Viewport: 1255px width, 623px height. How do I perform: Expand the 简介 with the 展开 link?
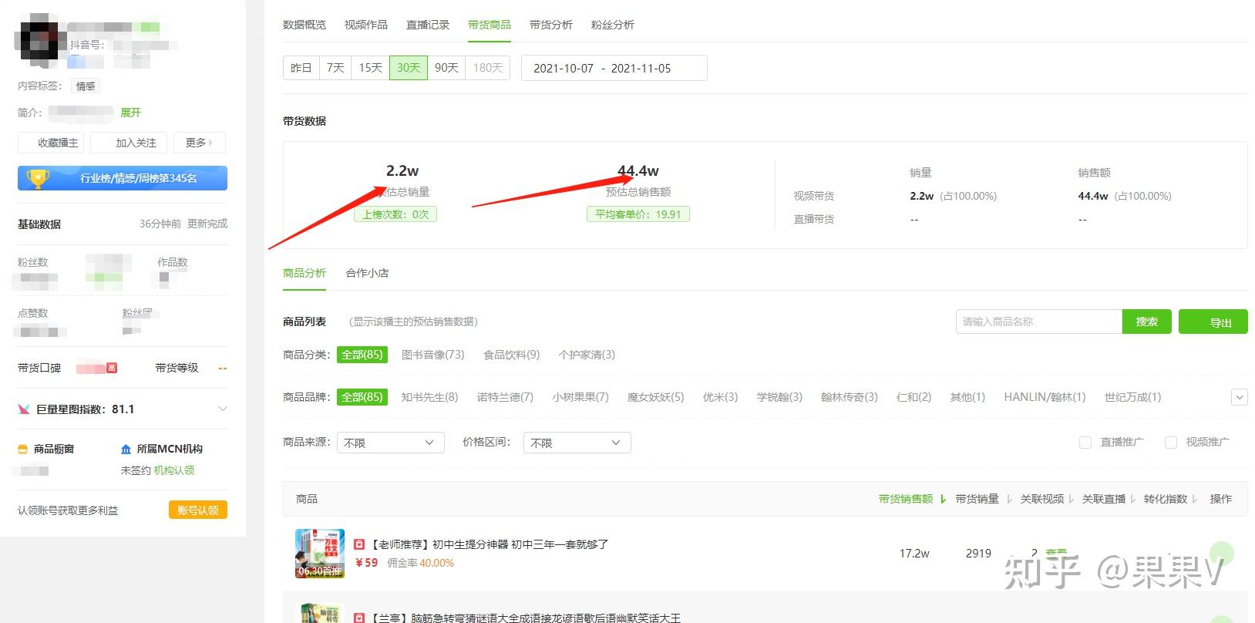point(131,113)
